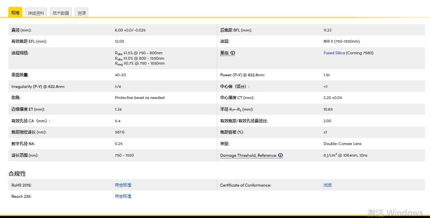This screenshot has width=430, height=218.
Task: Open 浏览 link for Certificate of Conformance
Action: coord(328,185)
